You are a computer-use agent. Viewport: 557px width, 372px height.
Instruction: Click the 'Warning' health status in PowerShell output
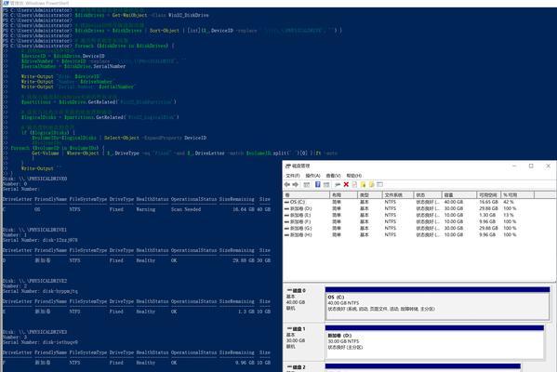pos(146,209)
